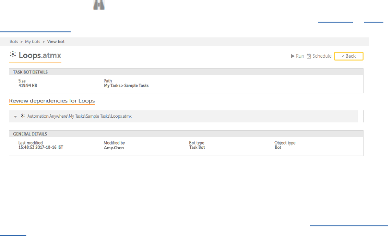388x236 pixels.
Task: Click the Loops.atmx page title
Action: [x=40, y=55]
